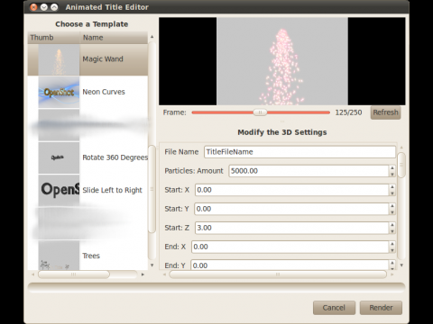Click the Trees template name
Screen dimensions: 433x324
91,256
